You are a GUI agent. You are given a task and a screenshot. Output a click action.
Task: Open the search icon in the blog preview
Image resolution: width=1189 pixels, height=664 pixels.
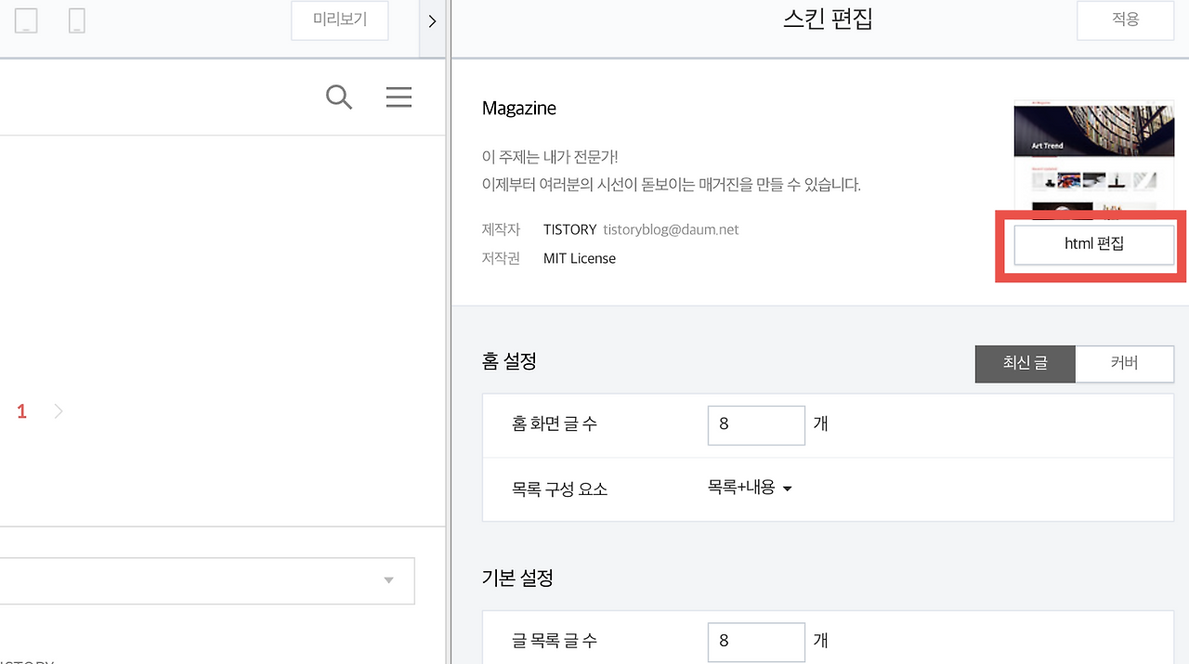click(338, 97)
